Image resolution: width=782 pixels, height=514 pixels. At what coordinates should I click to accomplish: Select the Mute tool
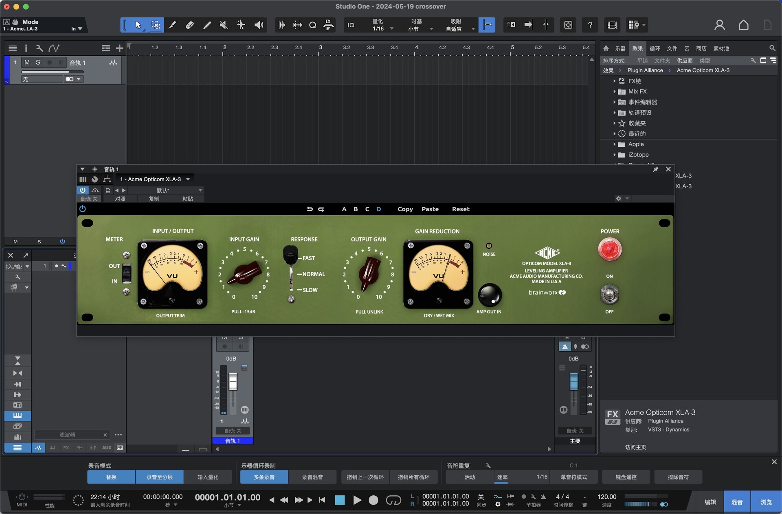224,25
